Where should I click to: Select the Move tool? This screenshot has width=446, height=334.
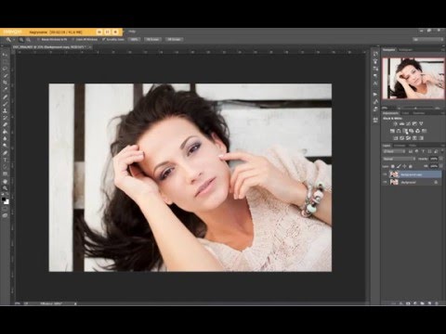[x=5, y=54]
